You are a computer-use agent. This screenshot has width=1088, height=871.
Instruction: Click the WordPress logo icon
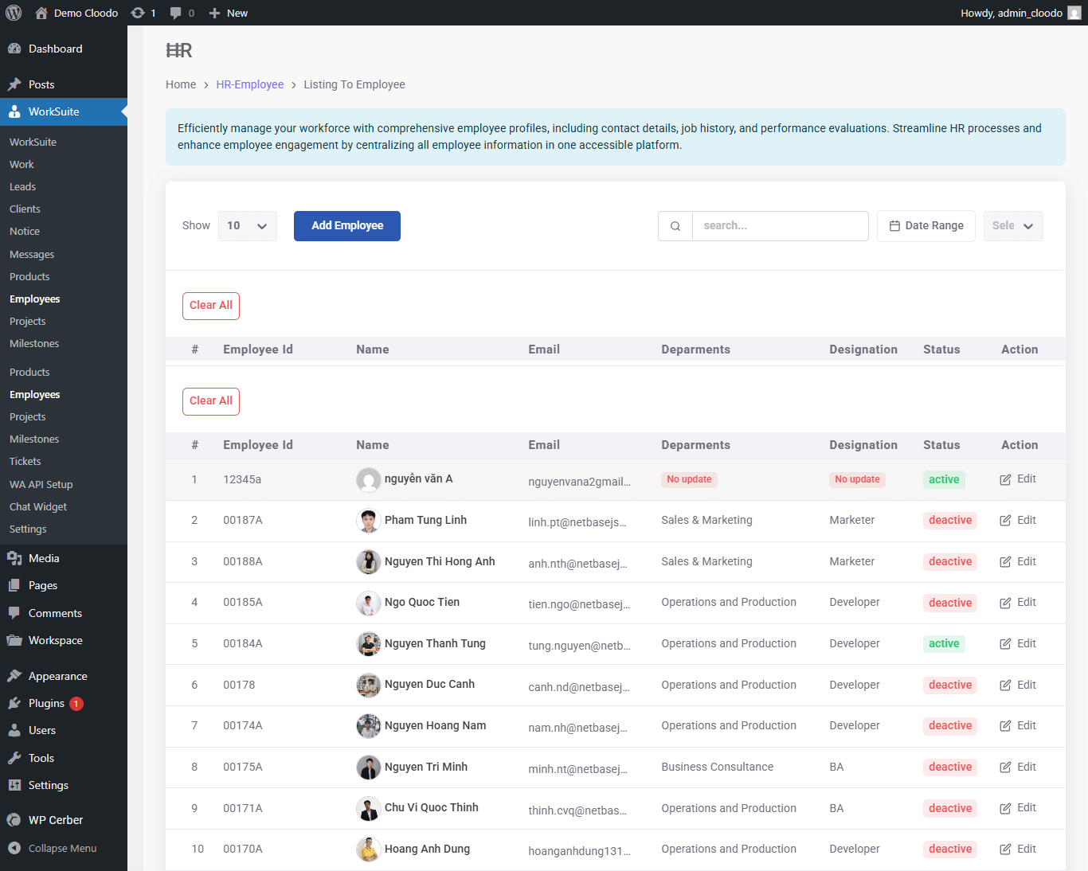(x=14, y=13)
